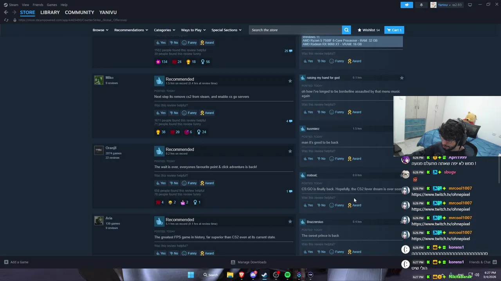The width and height of the screenshot is (501, 281).
Task: Click Award on rrobsel's review
Action: point(354,205)
